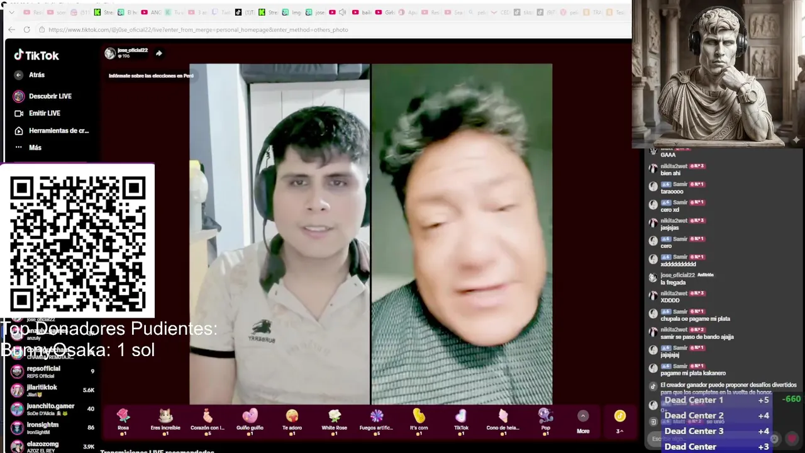Click the site info icon in the address bar
Image resolution: width=805 pixels, height=453 pixels.
coord(42,30)
